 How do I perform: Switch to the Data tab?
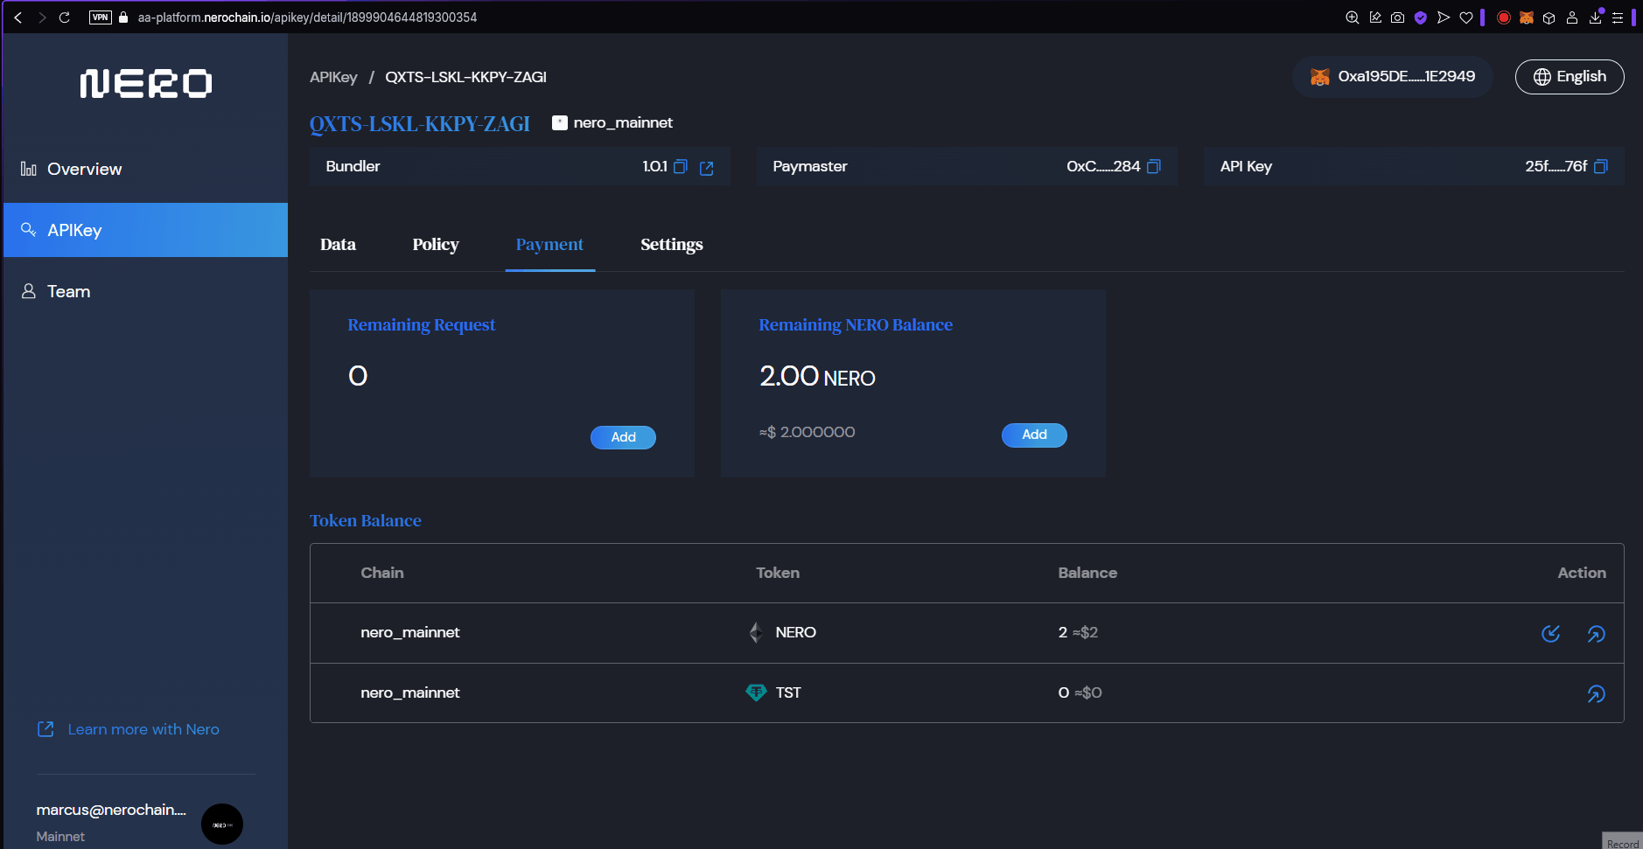click(338, 245)
